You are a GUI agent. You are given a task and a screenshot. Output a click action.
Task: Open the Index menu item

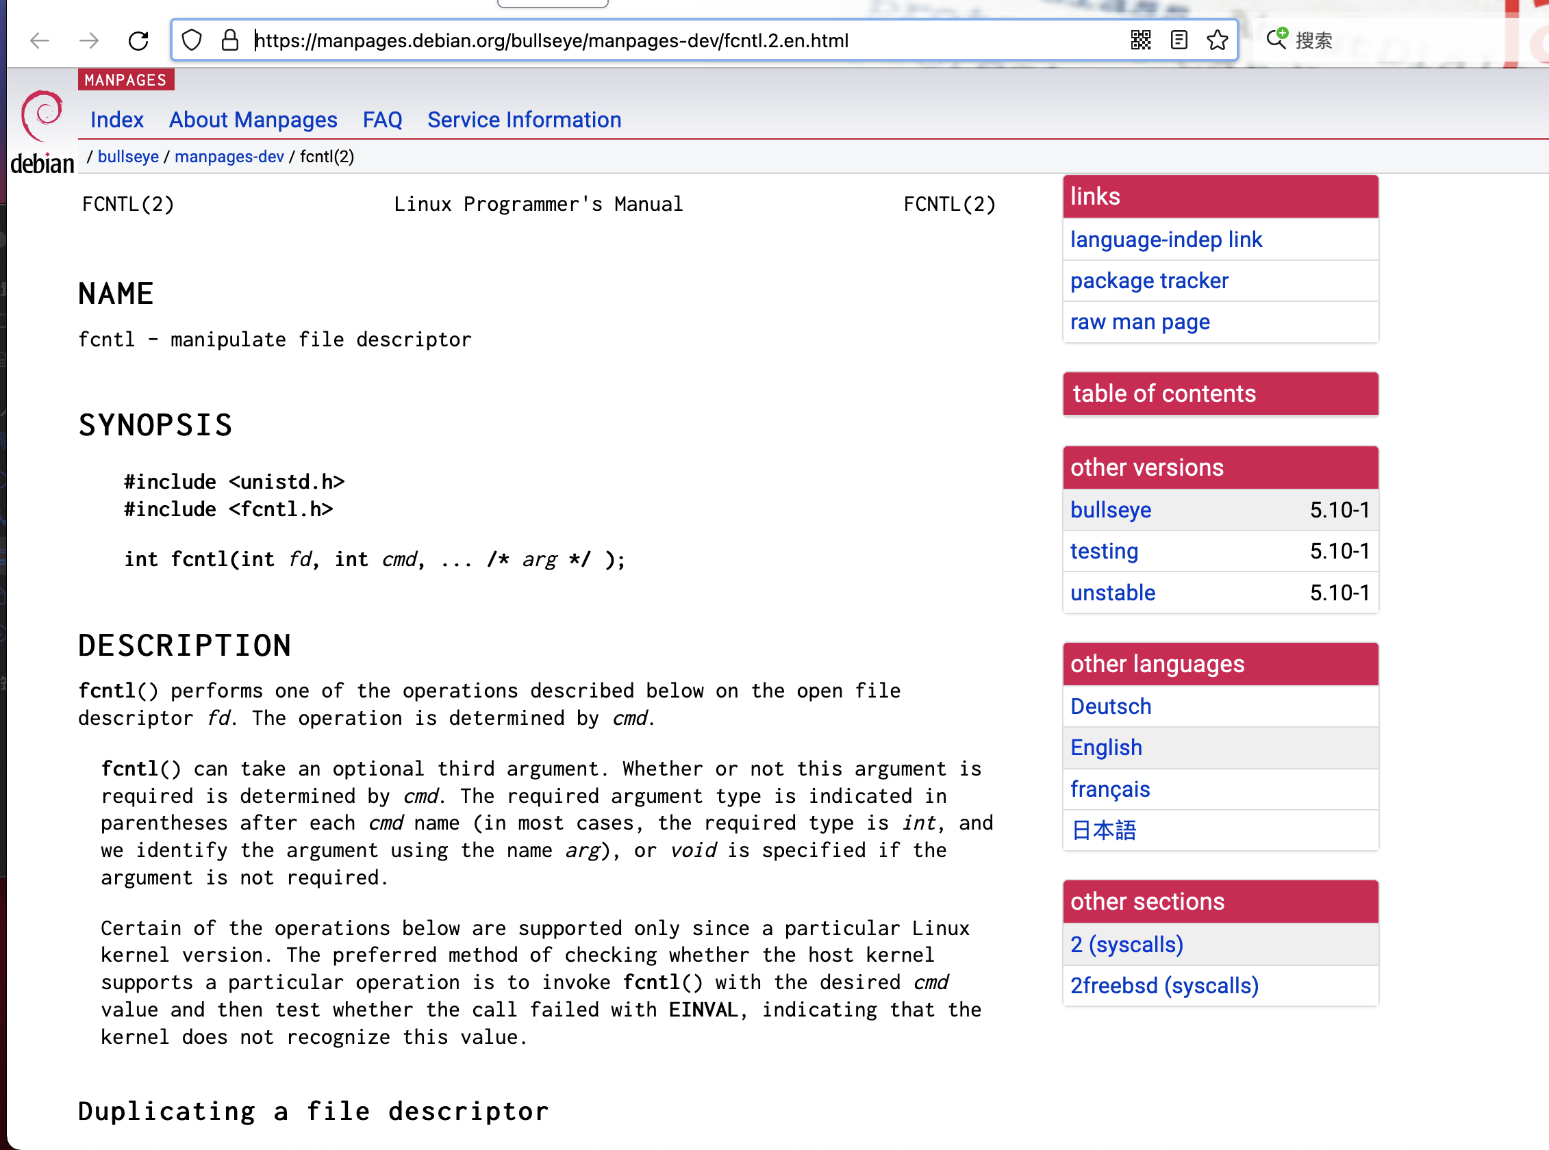tap(117, 120)
